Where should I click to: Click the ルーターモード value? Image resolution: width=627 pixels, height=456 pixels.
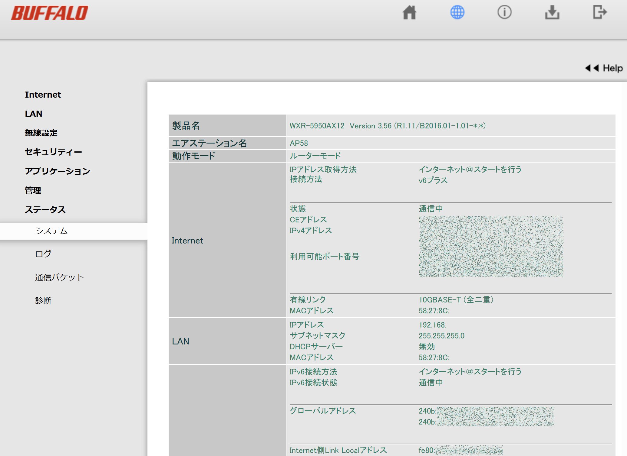tap(315, 156)
